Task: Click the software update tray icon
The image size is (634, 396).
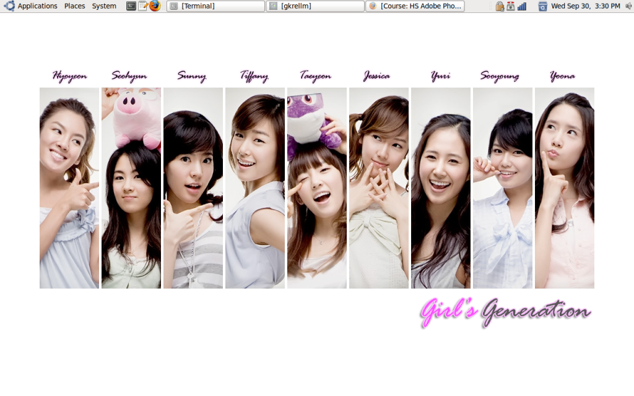Action: 511,6
